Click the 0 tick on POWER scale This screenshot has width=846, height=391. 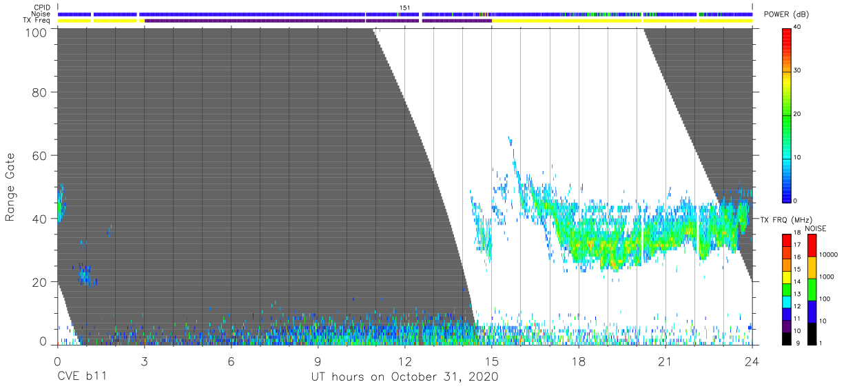pos(794,201)
